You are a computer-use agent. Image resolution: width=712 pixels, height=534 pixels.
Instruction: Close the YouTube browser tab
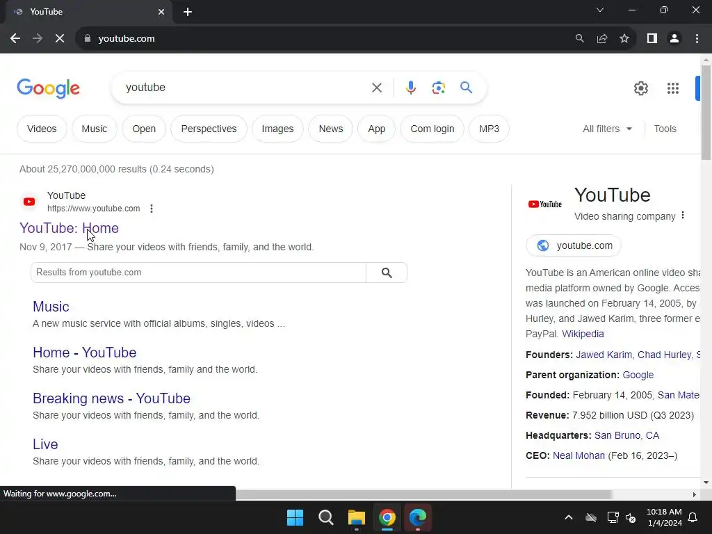[161, 12]
